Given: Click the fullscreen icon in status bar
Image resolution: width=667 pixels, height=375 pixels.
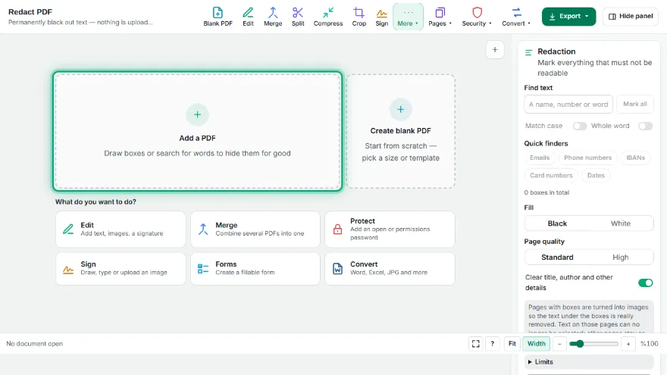Looking at the screenshot, I should (475, 343).
